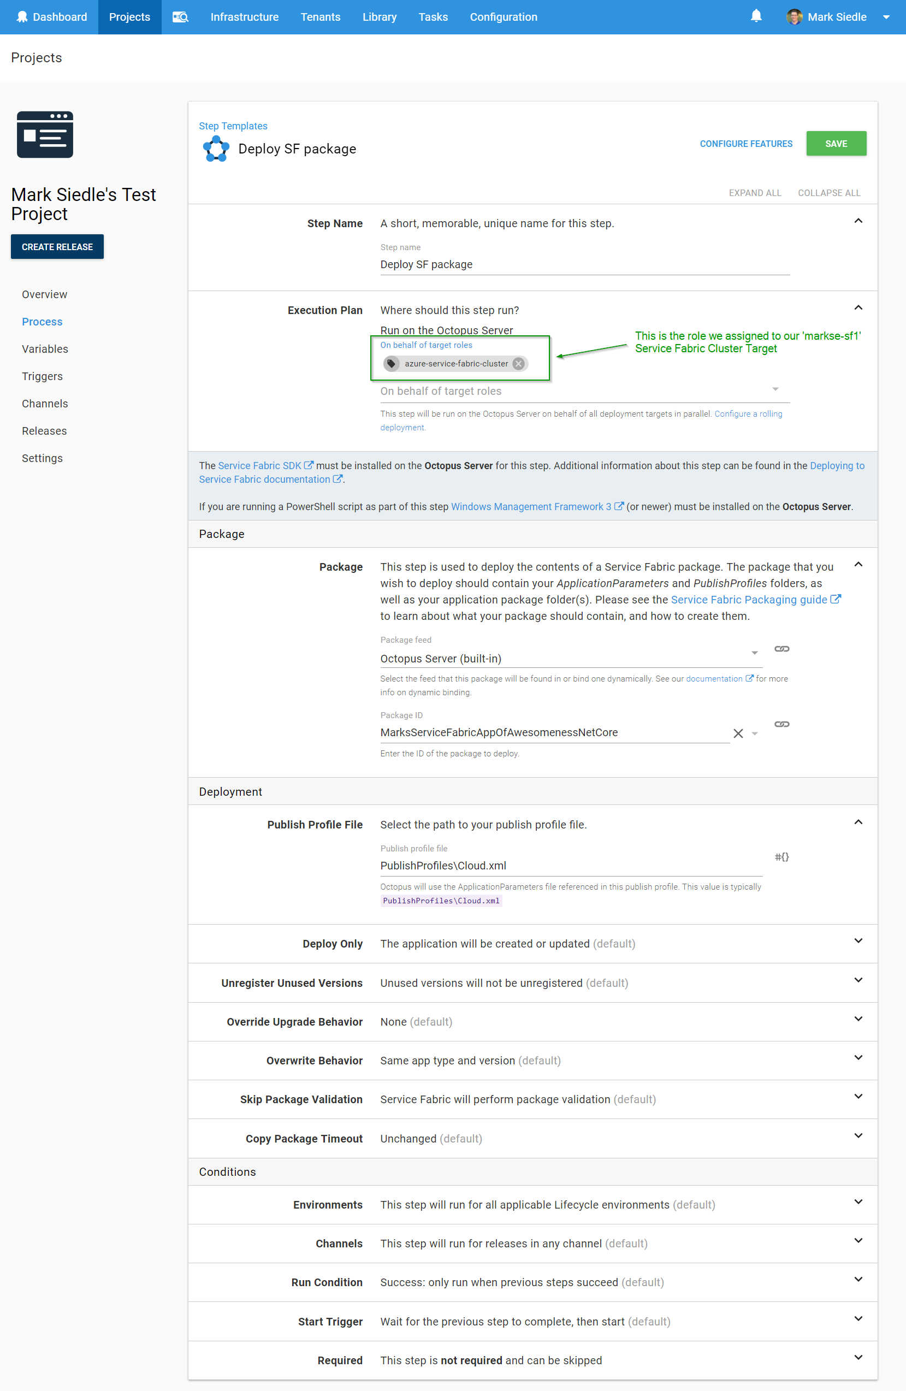Collapse the Step Name section
This screenshot has height=1391, width=906.
(x=858, y=221)
